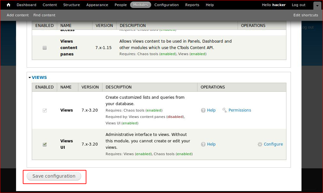Click the gear icon beside Configure
This screenshot has height=193, width=323.
(260, 144)
